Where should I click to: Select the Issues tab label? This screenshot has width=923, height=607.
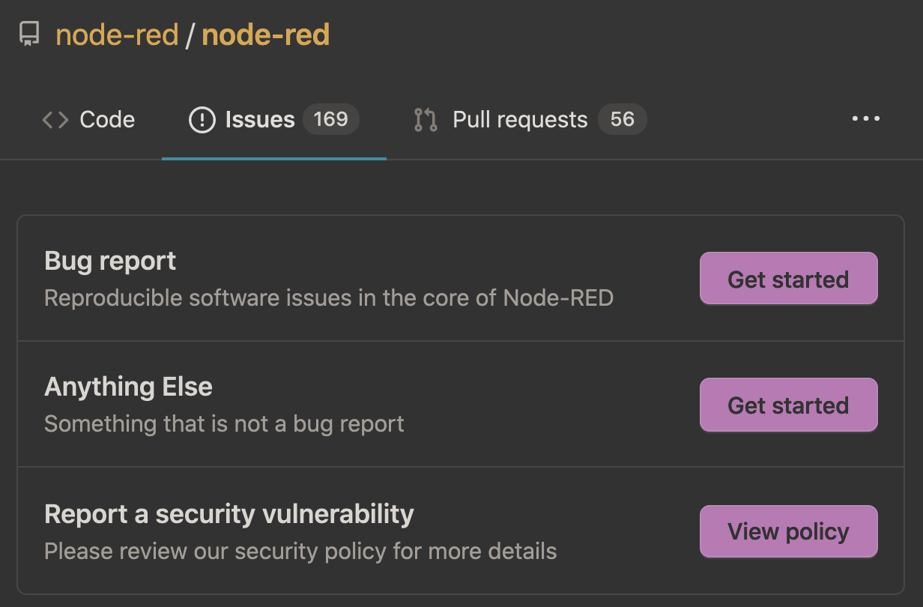coord(260,120)
